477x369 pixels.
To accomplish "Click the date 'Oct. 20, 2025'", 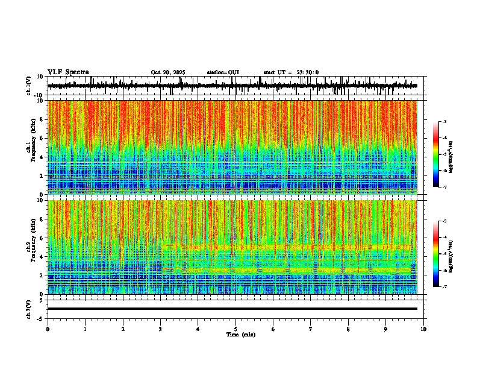I will coord(168,72).
